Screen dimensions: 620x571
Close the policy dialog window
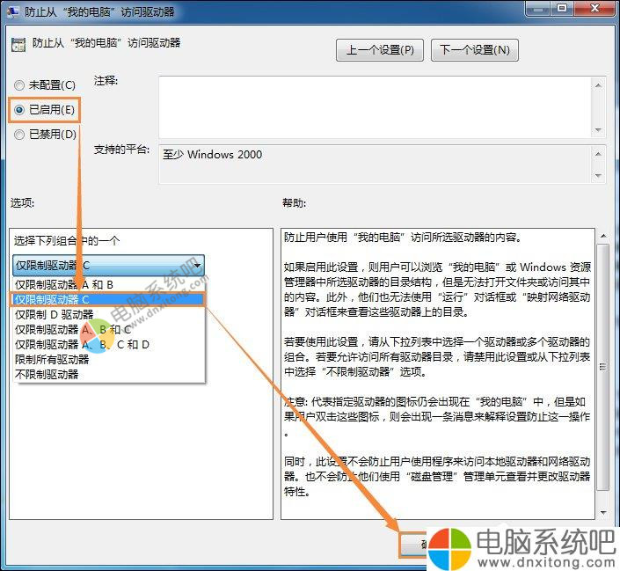[594, 8]
